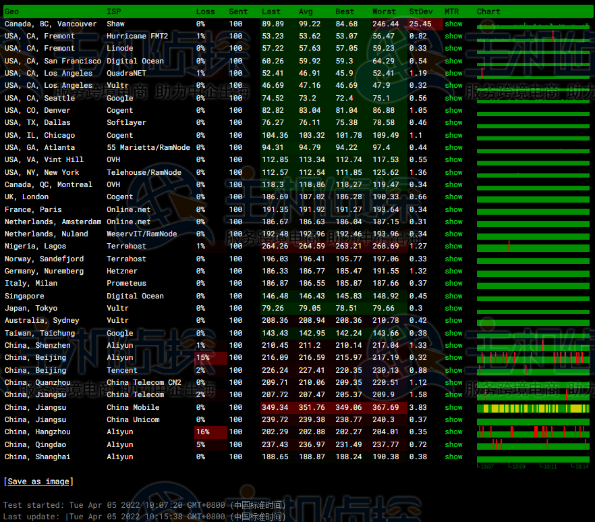Show MTR for Nigeria Lagos Terrahost
Viewport: 595px width, 522px height.
tap(453, 246)
